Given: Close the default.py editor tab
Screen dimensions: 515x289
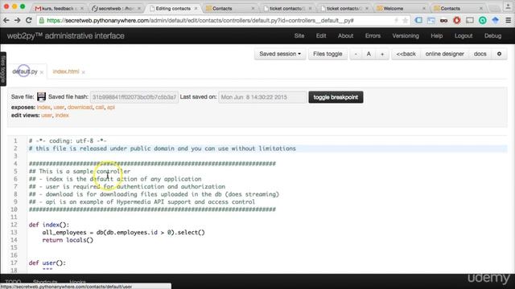Looking at the screenshot, I should [x=42, y=72].
